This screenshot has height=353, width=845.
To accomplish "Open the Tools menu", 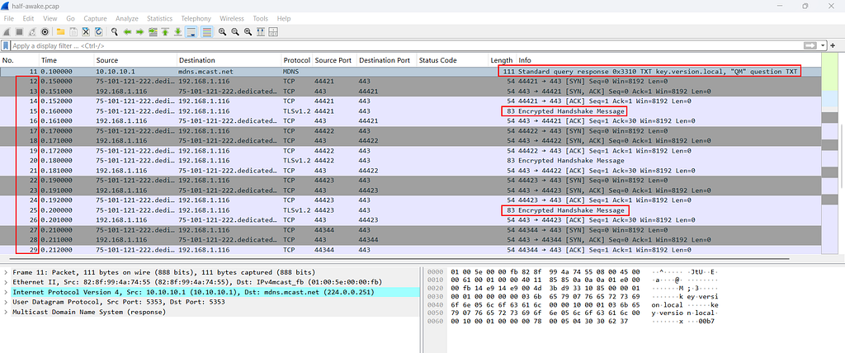I will pos(260,18).
